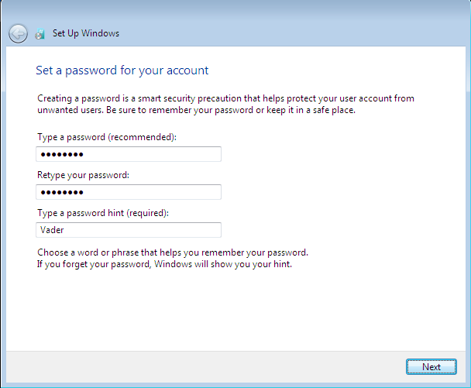The width and height of the screenshot is (471, 388).
Task: Click the 'Creating a password is' description line
Action: [x=225, y=98]
